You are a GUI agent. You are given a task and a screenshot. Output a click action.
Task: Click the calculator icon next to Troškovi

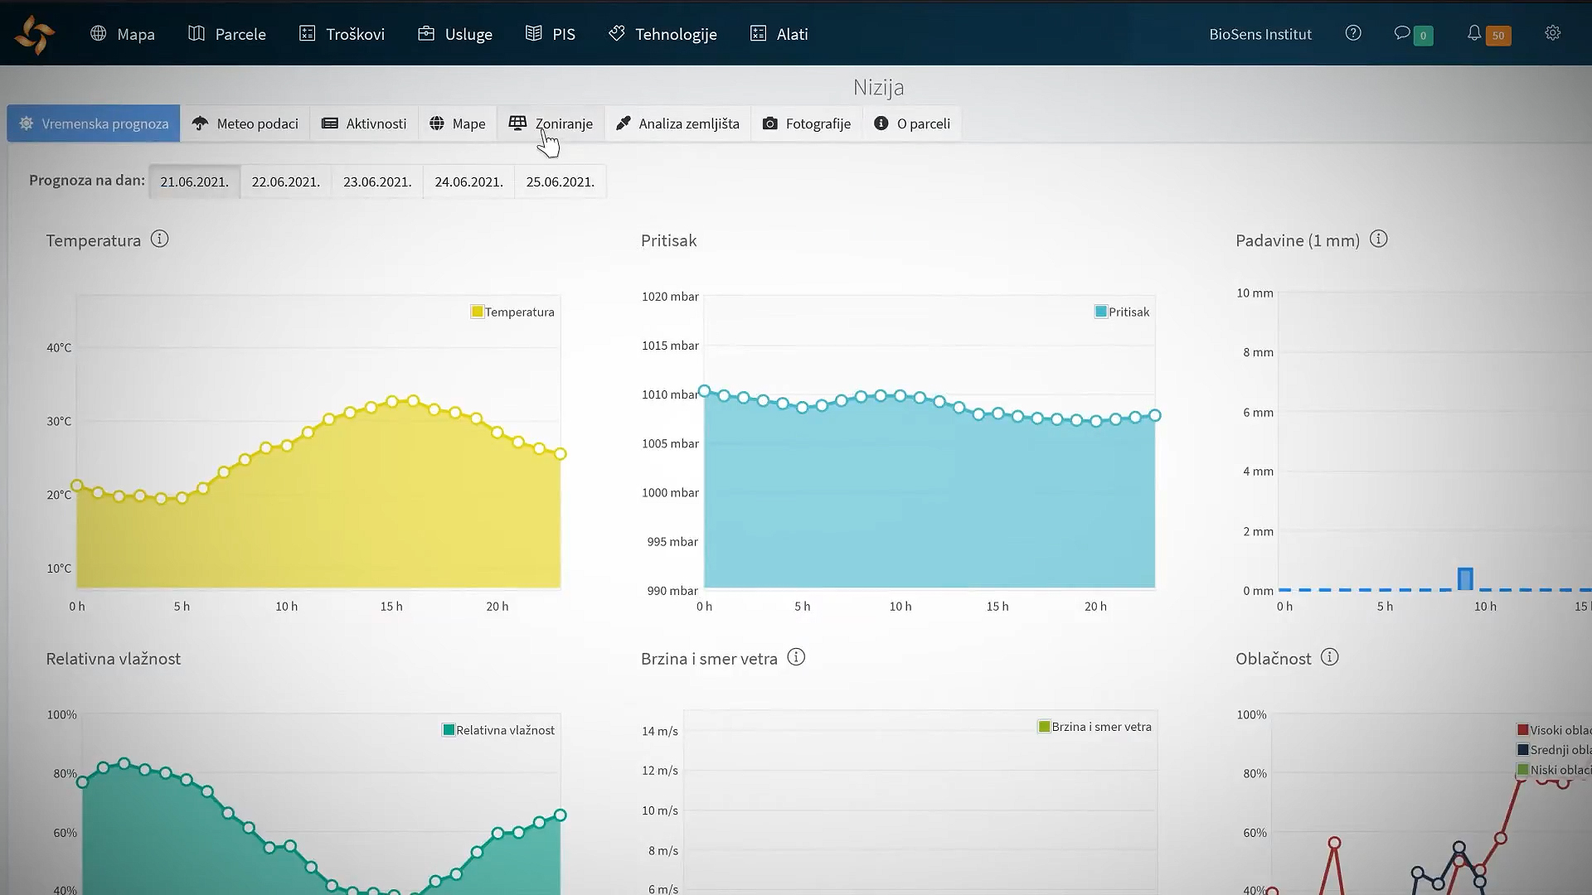tap(307, 33)
